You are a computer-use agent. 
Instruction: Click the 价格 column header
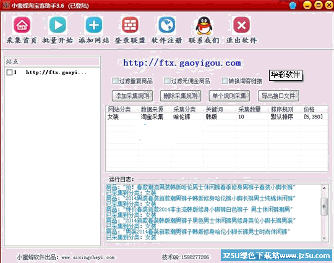pos(314,109)
